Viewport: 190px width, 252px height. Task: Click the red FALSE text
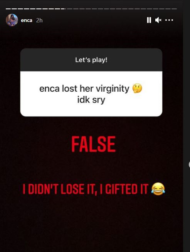coord(93,144)
